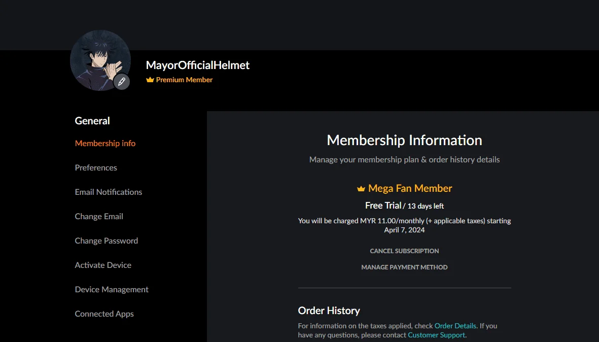This screenshot has width=599, height=342.
Task: Click the Premium Member crown icon
Action: pyautogui.click(x=150, y=80)
